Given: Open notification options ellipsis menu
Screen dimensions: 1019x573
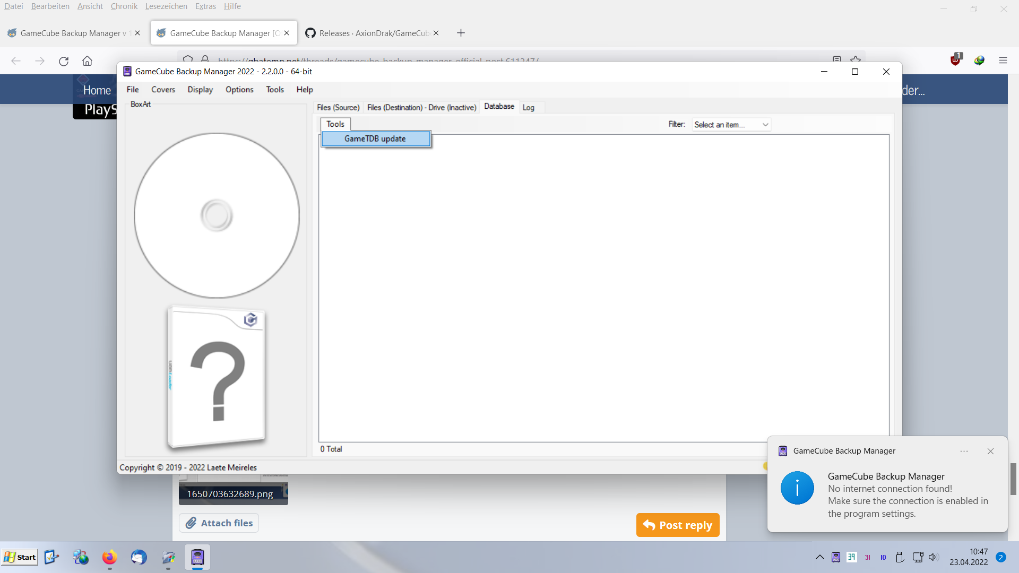Looking at the screenshot, I should 964,451.
